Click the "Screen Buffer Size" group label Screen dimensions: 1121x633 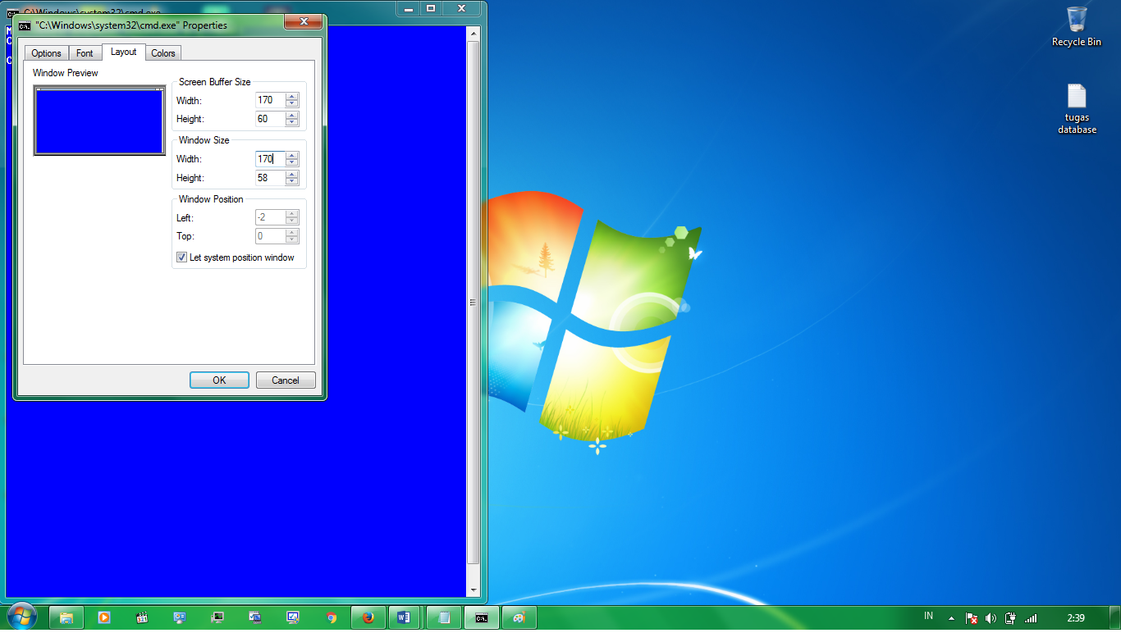click(215, 82)
